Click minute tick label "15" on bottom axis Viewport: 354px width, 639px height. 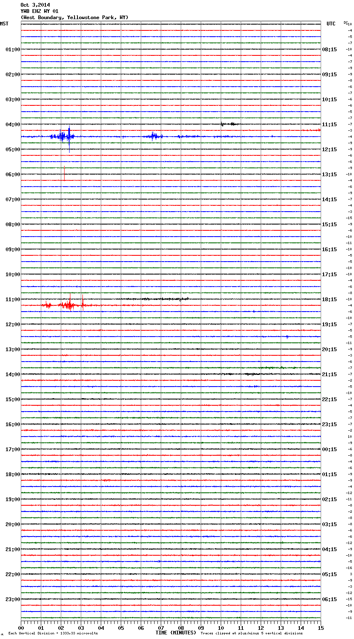(x=321, y=628)
